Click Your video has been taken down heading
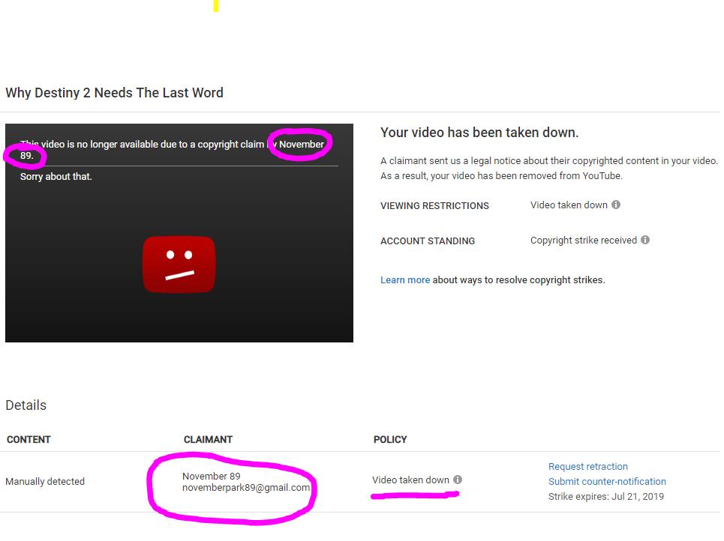The height and width of the screenshot is (541, 724). [x=479, y=133]
